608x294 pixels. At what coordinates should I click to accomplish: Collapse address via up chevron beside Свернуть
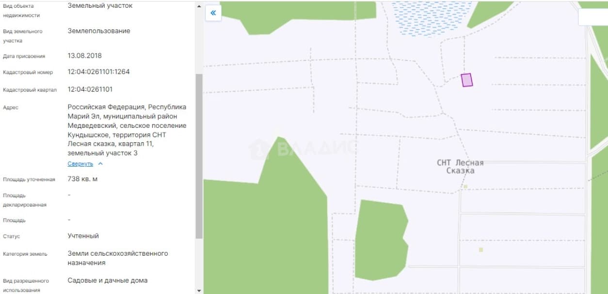(x=100, y=164)
